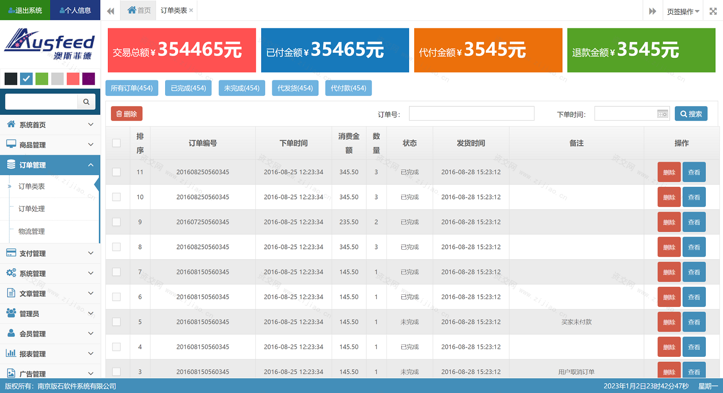Close the 订单类表 tab with its x
The image size is (723, 393).
191,11
